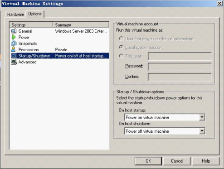Select the Local system account radio button

pos(121,47)
